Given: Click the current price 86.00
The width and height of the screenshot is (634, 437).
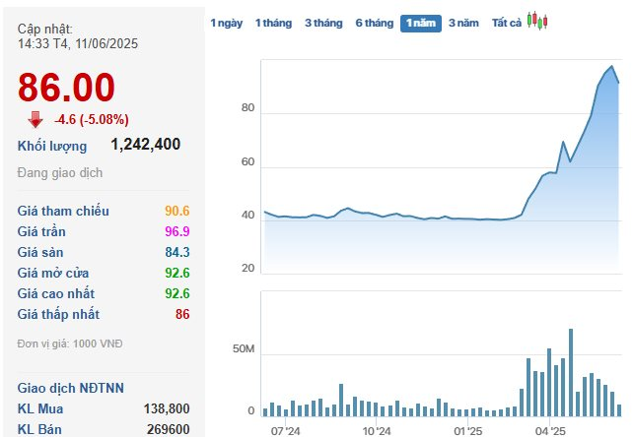Looking at the screenshot, I should pyautogui.click(x=67, y=88).
